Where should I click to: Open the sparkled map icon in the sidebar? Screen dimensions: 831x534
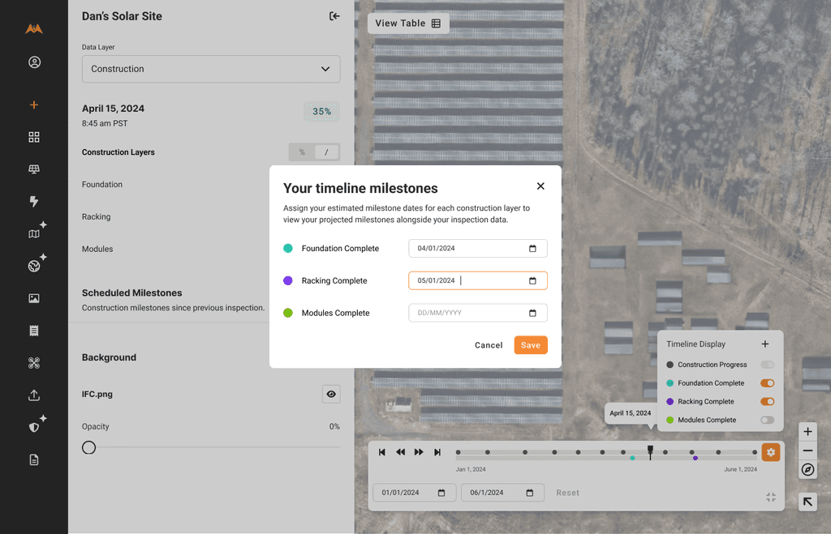point(34,233)
